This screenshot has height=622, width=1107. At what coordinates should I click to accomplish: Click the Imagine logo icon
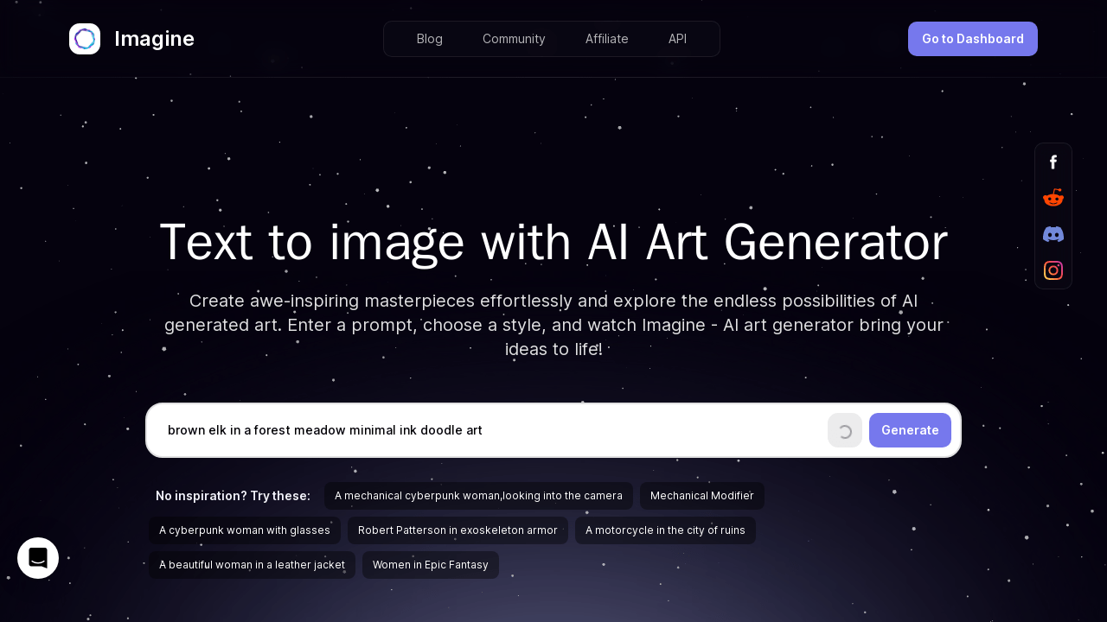pyautogui.click(x=85, y=39)
